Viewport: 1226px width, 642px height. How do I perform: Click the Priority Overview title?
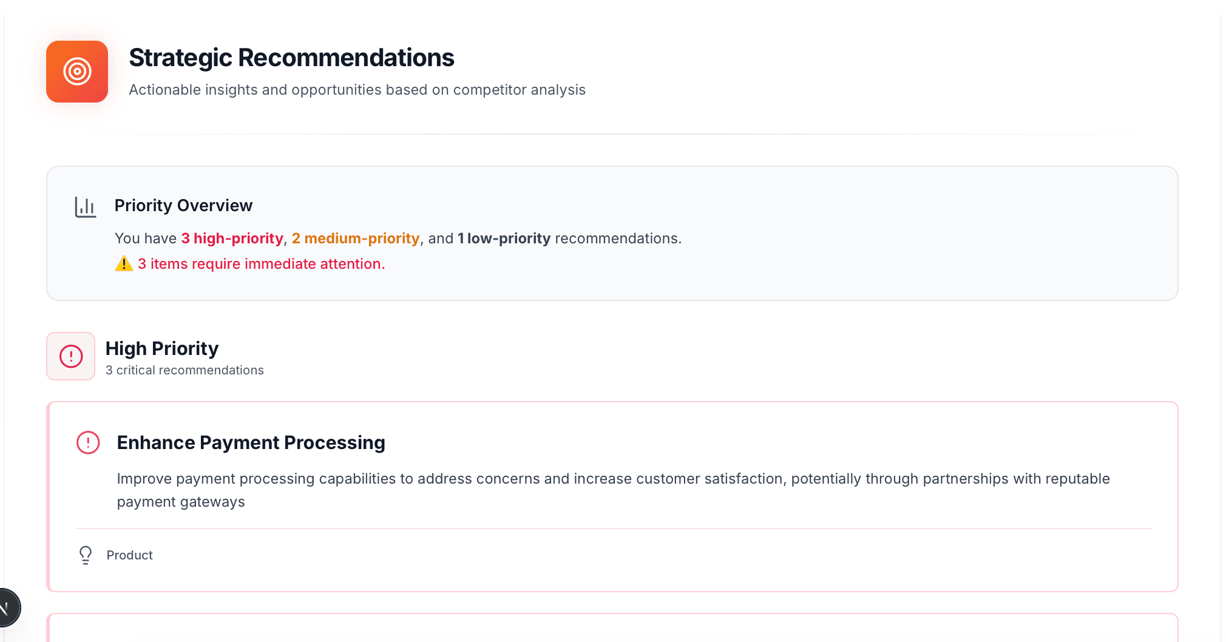click(x=183, y=206)
